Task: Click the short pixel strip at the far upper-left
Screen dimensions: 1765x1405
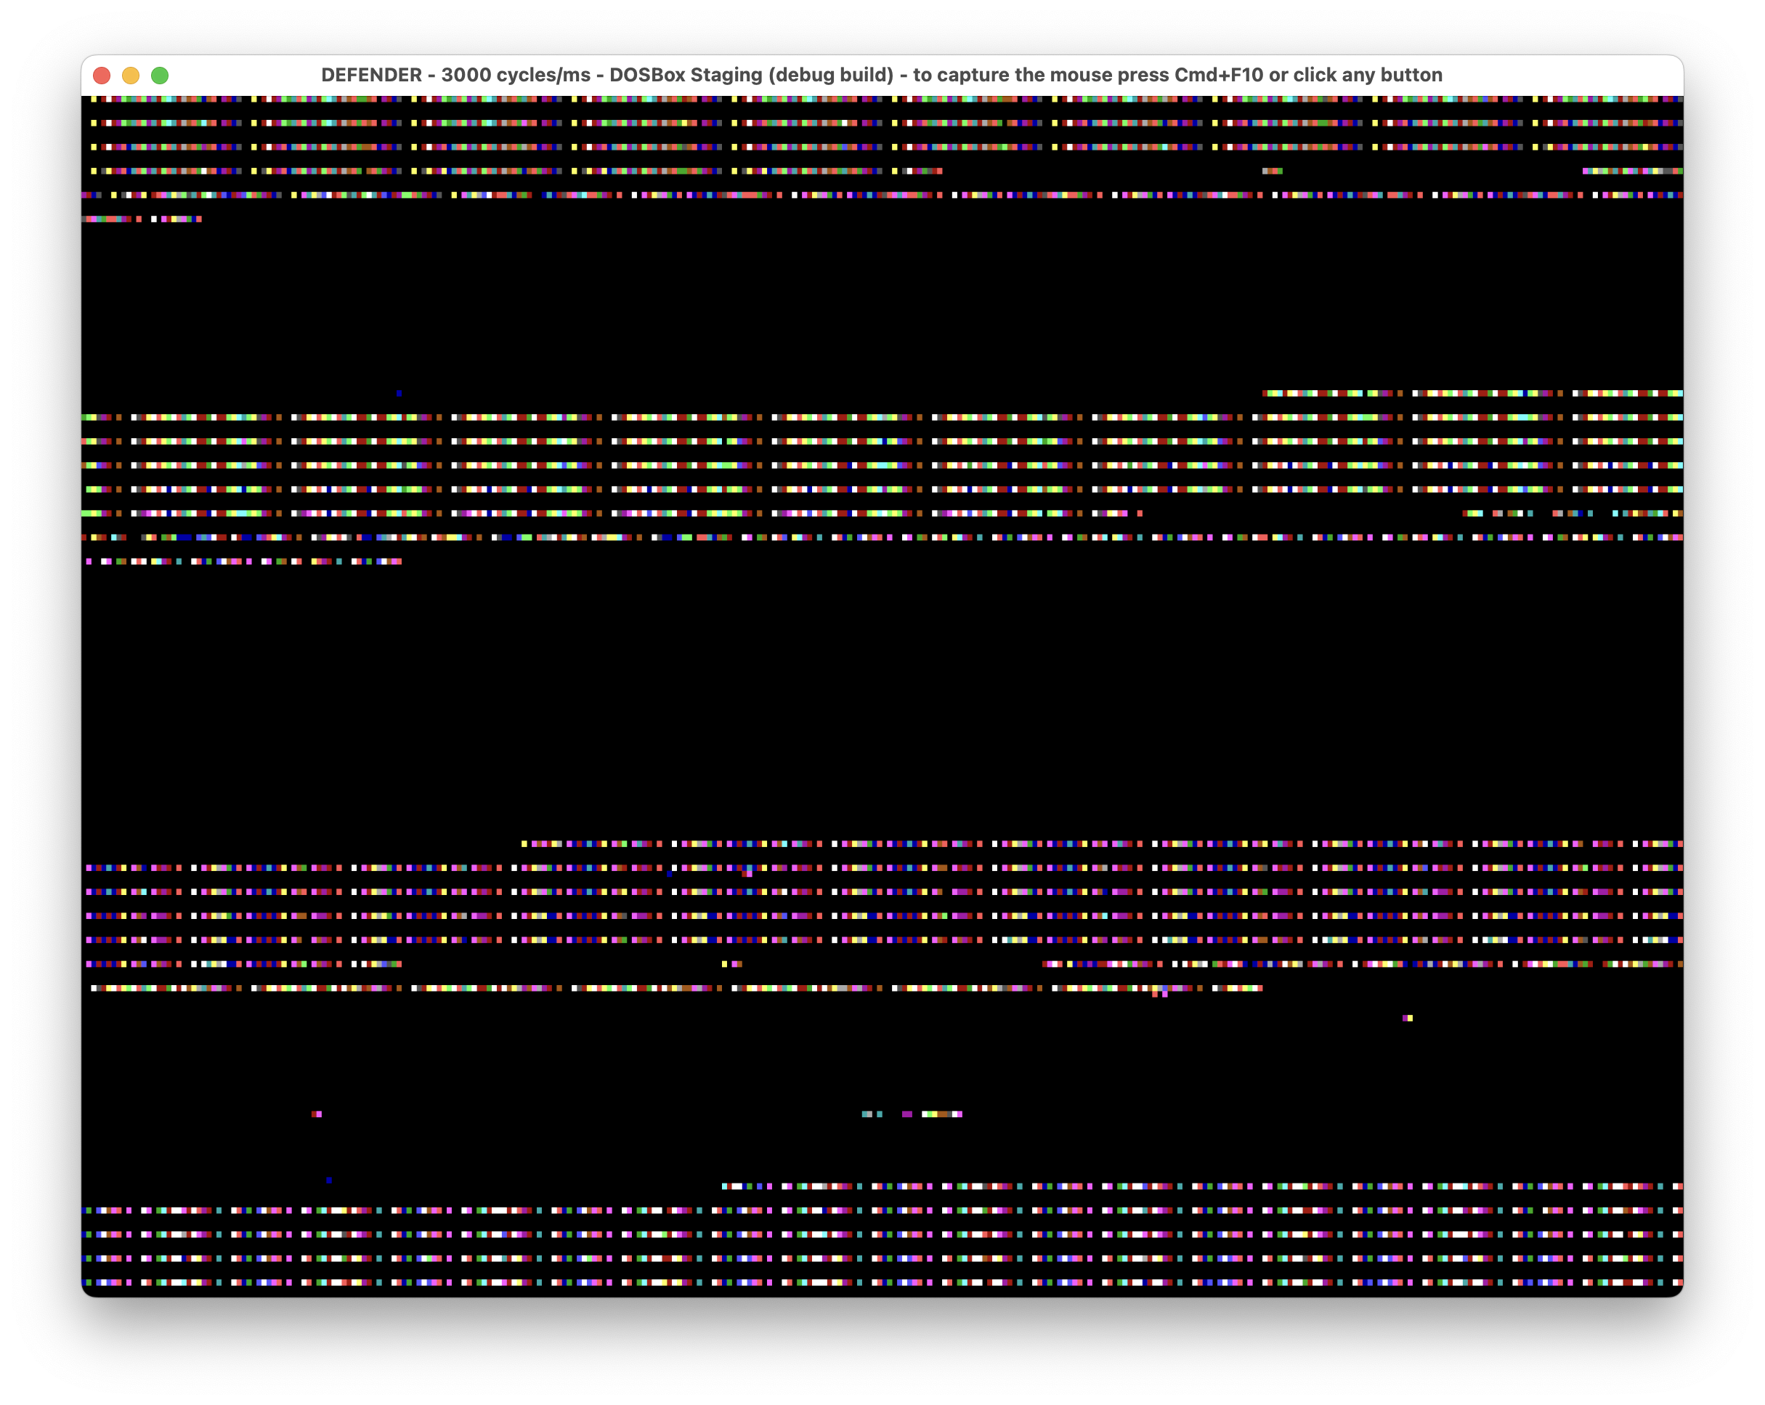Action: tap(139, 219)
